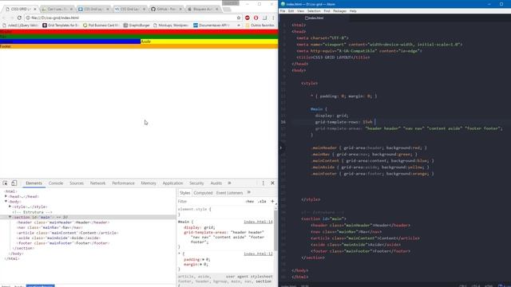Open the Psd Business Card bookmark
This screenshot has height=287, width=511.
pyautogui.click(x=101, y=25)
